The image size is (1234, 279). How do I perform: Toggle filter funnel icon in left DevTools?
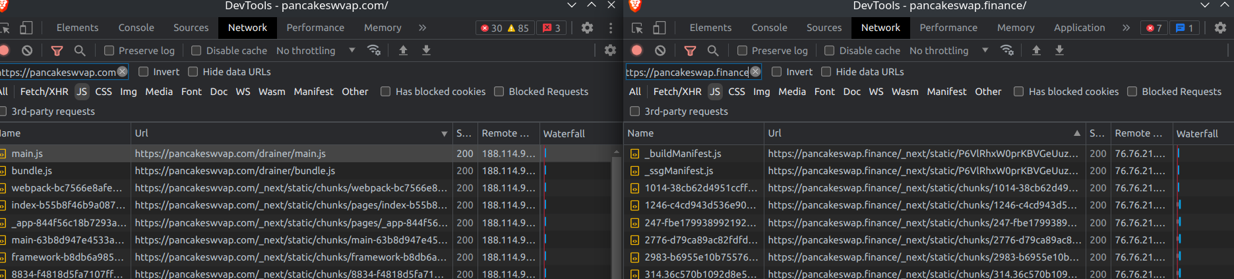coord(57,50)
